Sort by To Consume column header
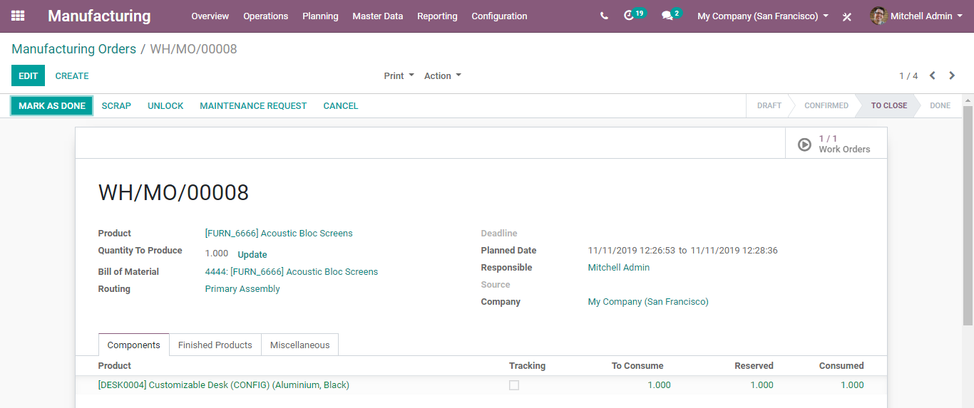The image size is (974, 408). [x=637, y=365]
